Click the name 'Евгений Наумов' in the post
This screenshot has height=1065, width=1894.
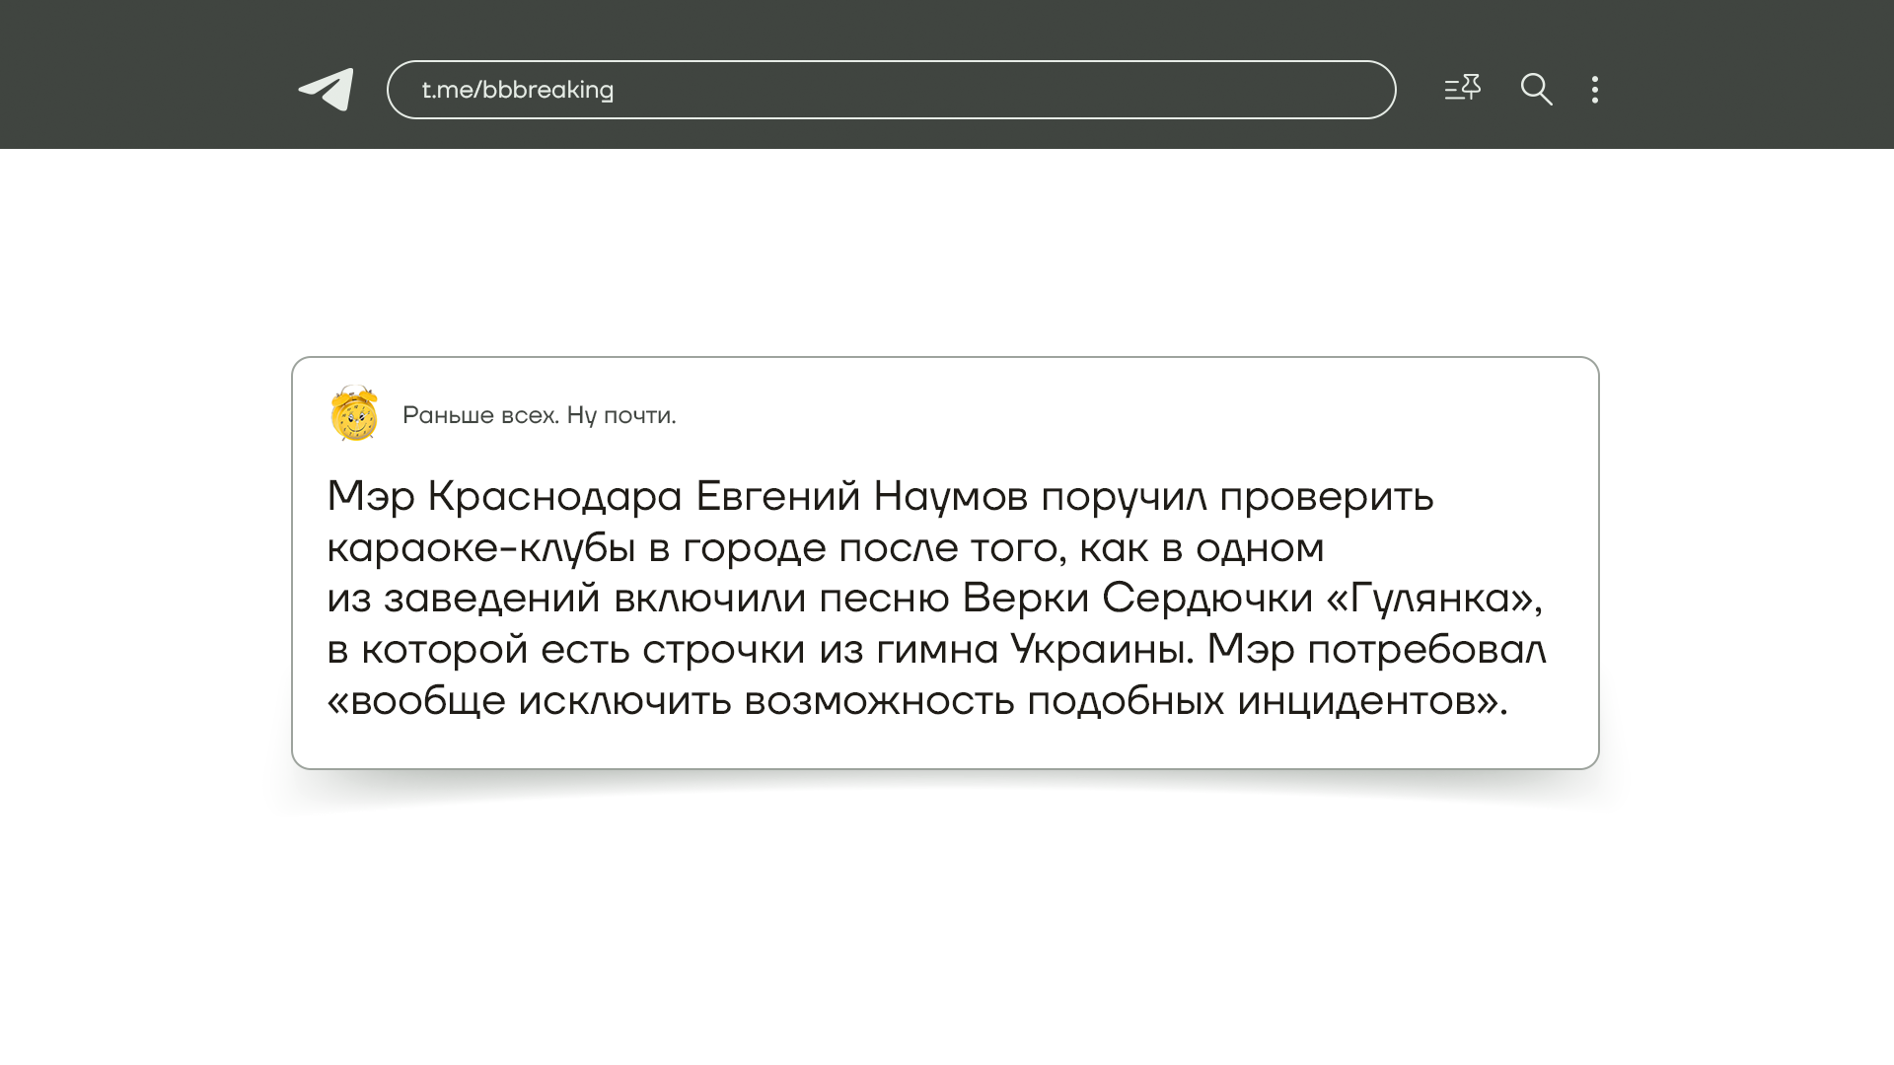[x=861, y=496]
